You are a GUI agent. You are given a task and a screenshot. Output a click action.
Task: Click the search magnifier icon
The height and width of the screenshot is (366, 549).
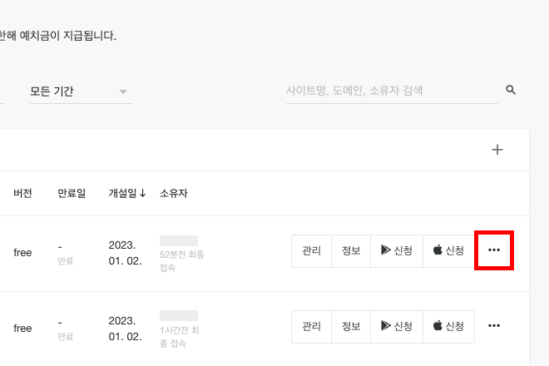click(x=511, y=90)
